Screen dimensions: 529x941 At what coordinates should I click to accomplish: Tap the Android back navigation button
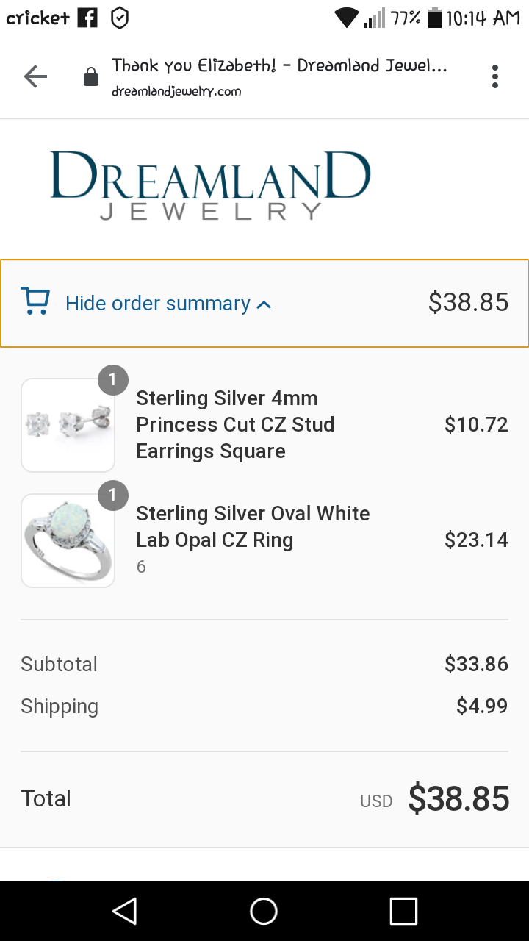(125, 911)
